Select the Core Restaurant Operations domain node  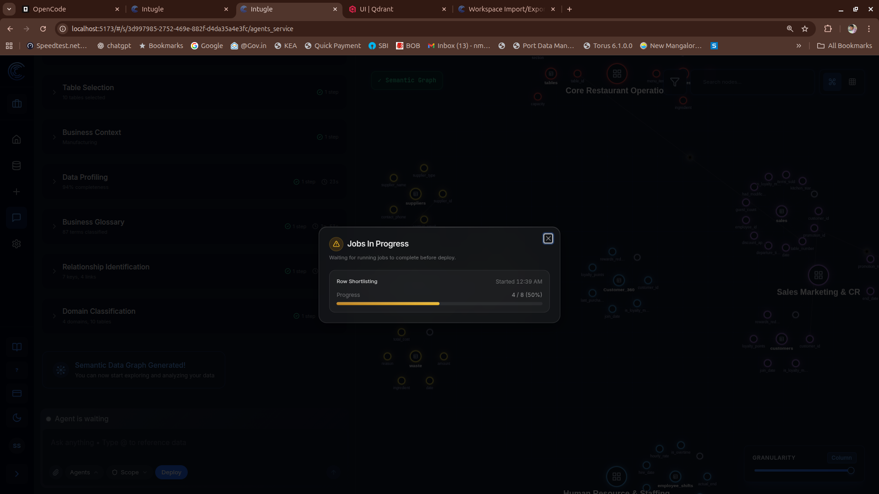pyautogui.click(x=617, y=74)
